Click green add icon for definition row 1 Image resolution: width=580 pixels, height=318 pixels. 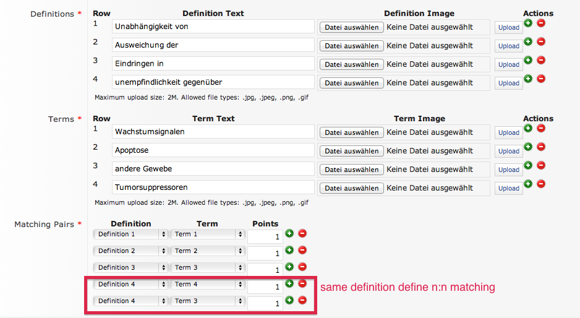pos(528,23)
